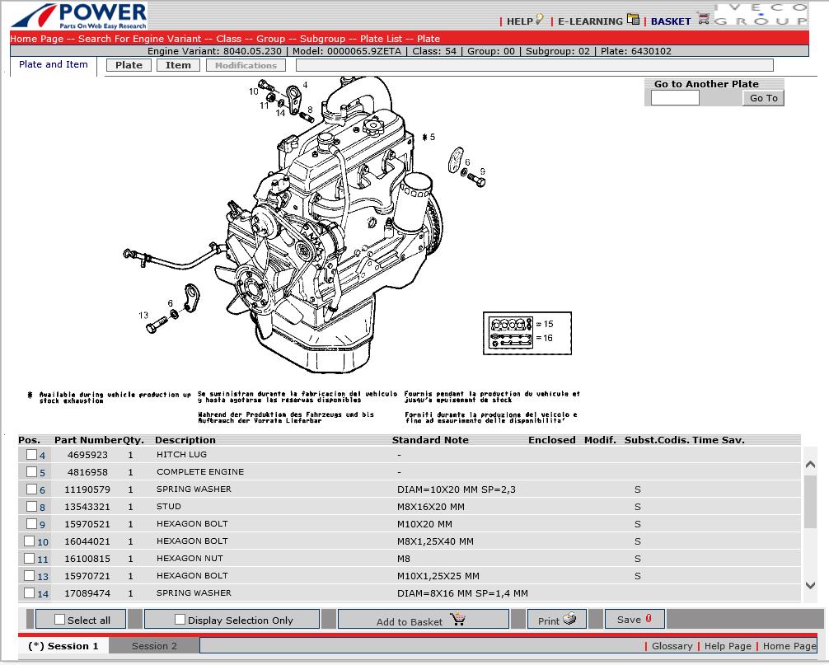Enable Display Selection Only checkbox
This screenshot has width=829, height=665.
coord(180,619)
